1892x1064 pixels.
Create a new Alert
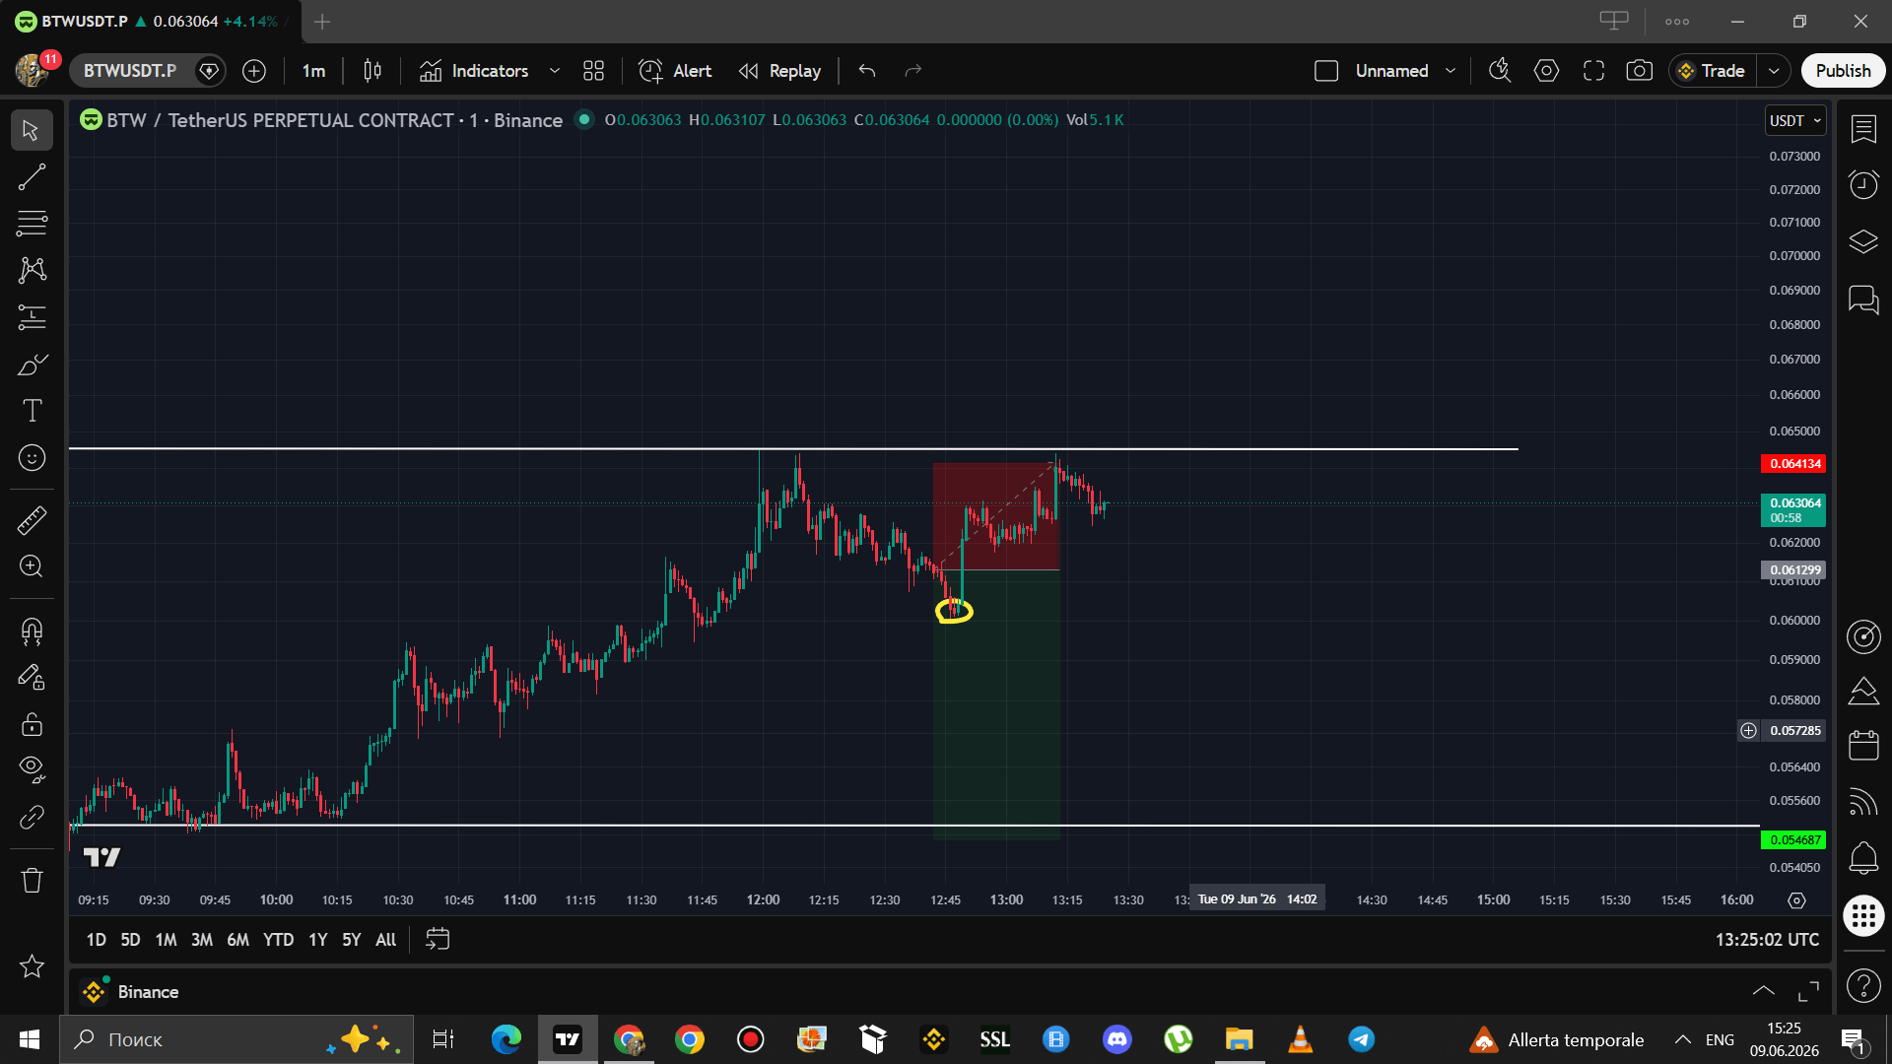point(675,71)
